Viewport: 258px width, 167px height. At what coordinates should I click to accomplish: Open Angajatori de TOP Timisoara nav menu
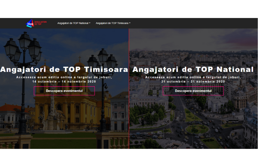point(112,23)
